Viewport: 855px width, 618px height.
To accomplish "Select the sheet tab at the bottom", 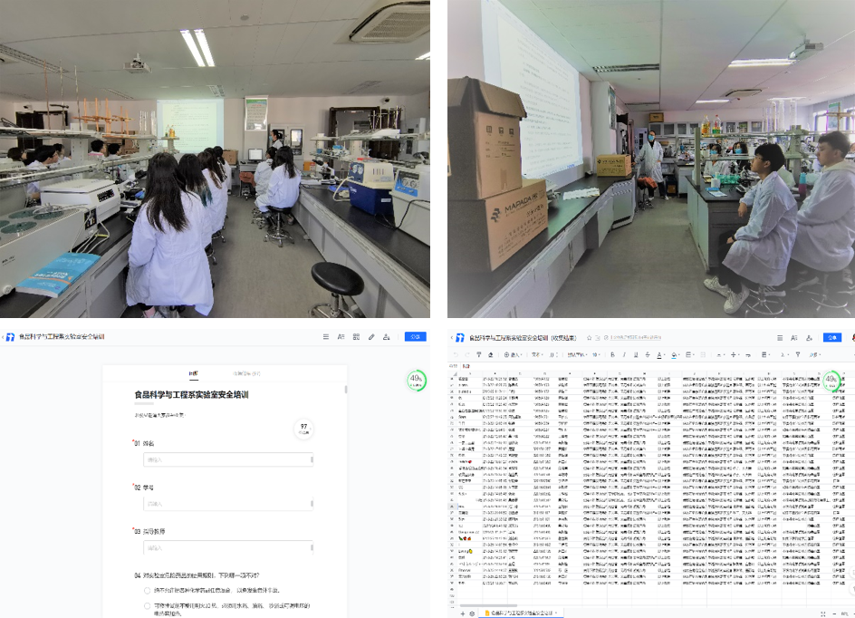I will [522, 613].
